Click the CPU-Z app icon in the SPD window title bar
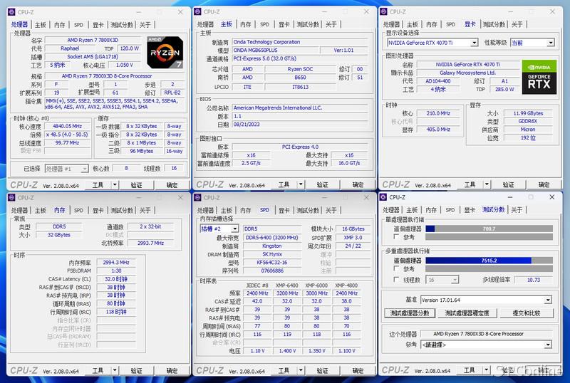 (x=198, y=198)
